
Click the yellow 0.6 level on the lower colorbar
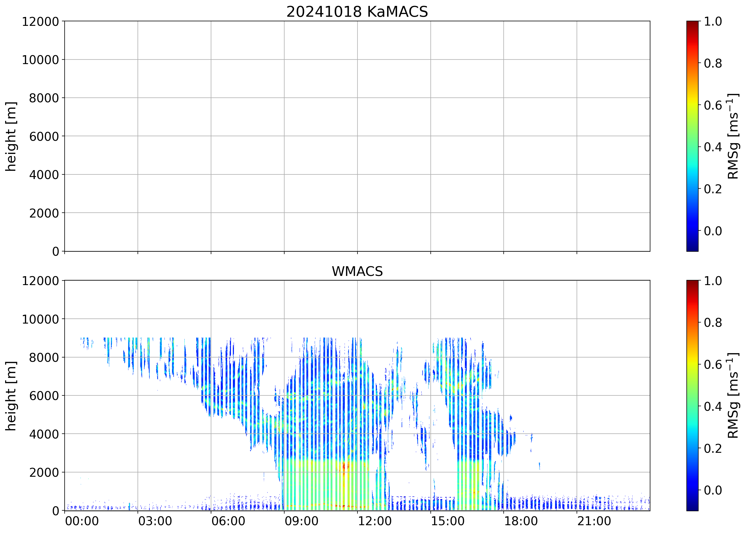(692, 364)
